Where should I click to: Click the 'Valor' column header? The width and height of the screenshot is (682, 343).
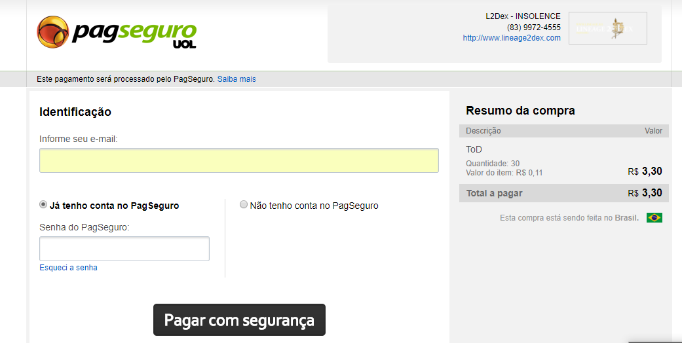(653, 131)
